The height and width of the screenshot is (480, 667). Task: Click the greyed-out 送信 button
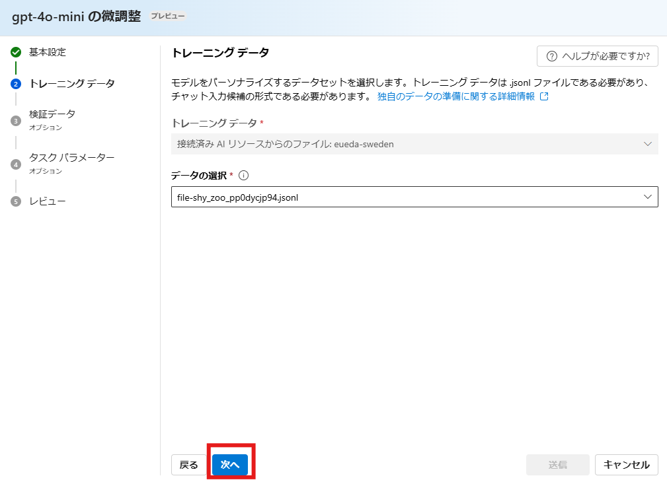tap(558, 465)
